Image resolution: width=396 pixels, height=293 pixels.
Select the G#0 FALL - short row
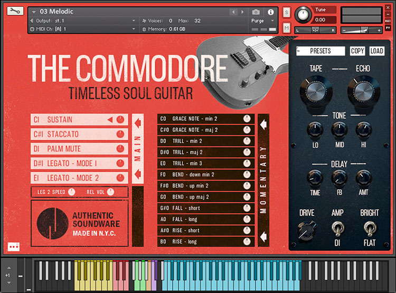[205, 208]
